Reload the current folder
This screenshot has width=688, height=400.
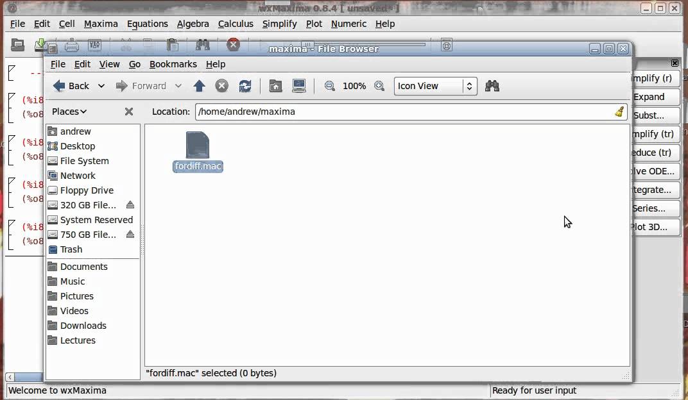click(x=245, y=86)
